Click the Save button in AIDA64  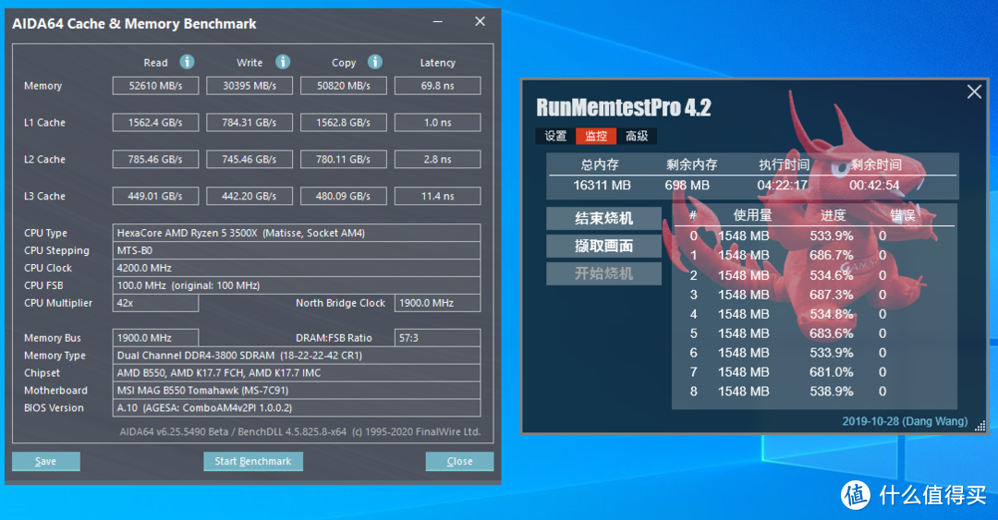coord(45,461)
